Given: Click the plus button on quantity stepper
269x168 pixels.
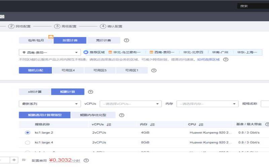Looking at the screenshot, I should coord(14,160).
